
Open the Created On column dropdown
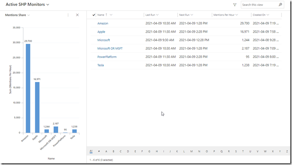click(268, 15)
